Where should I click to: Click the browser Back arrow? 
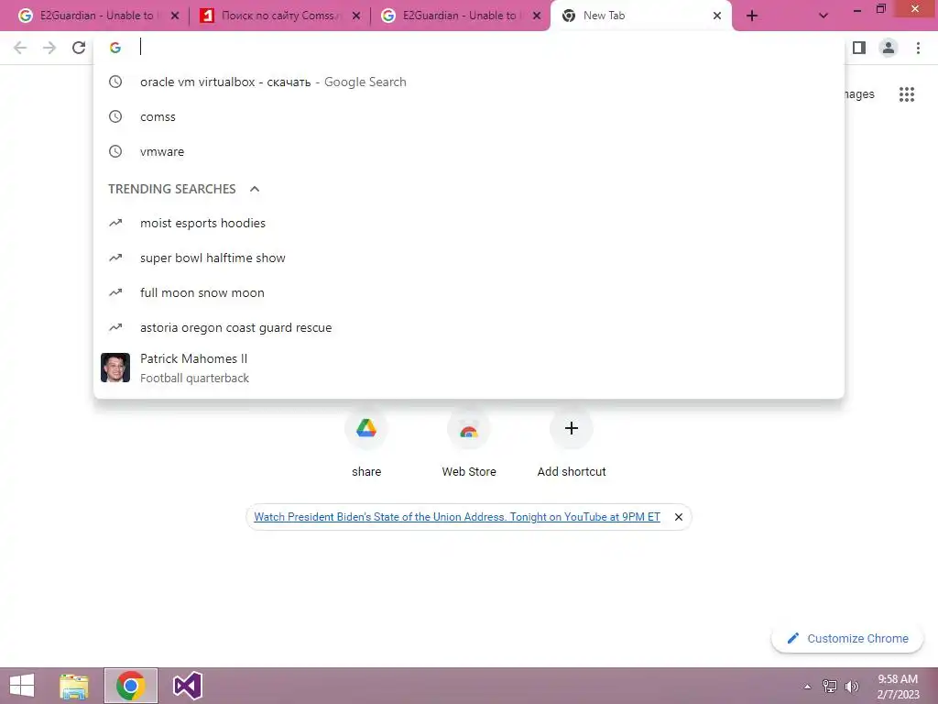point(20,48)
